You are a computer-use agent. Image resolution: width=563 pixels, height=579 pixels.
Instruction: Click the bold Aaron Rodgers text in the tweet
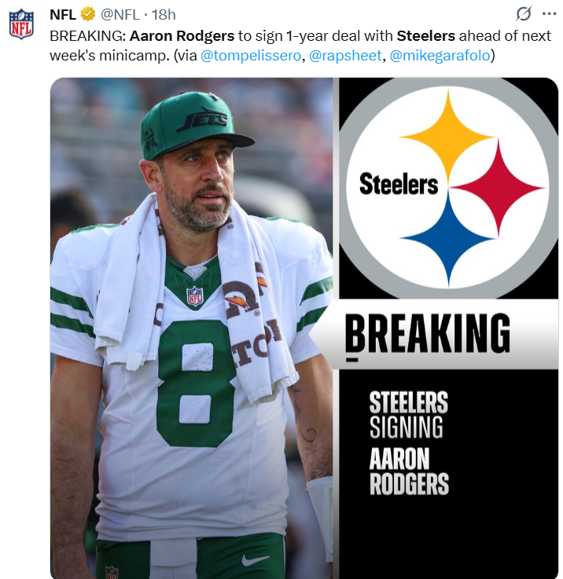click(x=182, y=36)
